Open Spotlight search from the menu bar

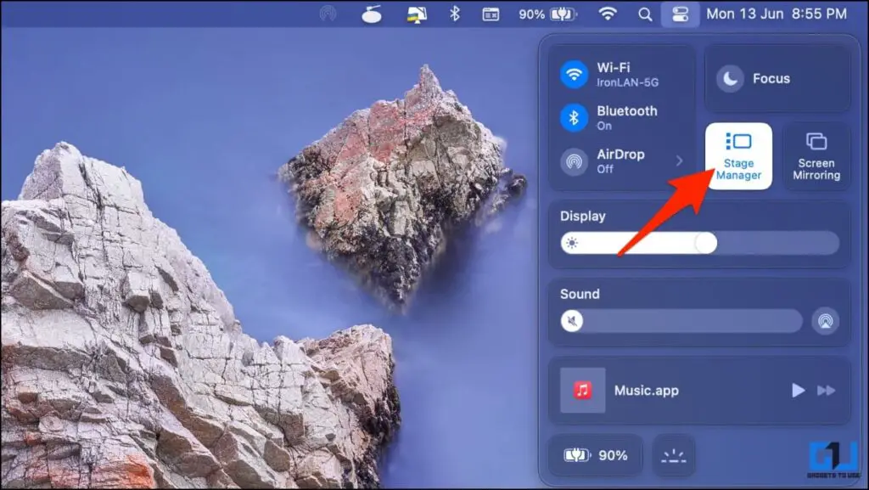(x=646, y=14)
